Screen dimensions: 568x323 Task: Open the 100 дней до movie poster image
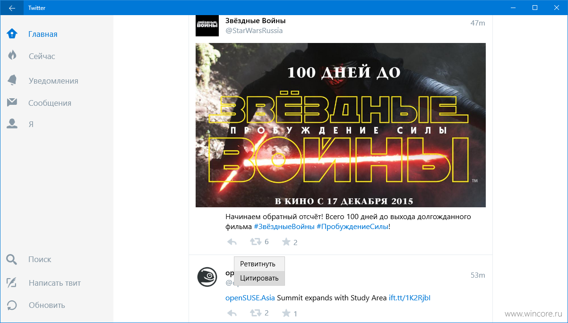(x=341, y=125)
